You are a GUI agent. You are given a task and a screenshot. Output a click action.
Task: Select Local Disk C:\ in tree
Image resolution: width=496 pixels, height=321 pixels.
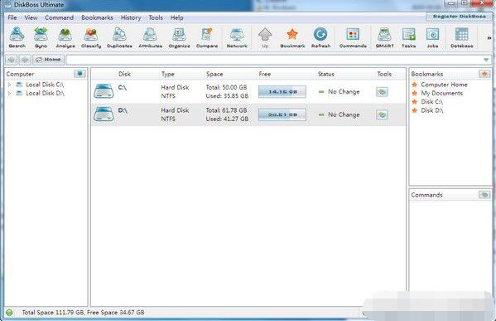tap(45, 85)
